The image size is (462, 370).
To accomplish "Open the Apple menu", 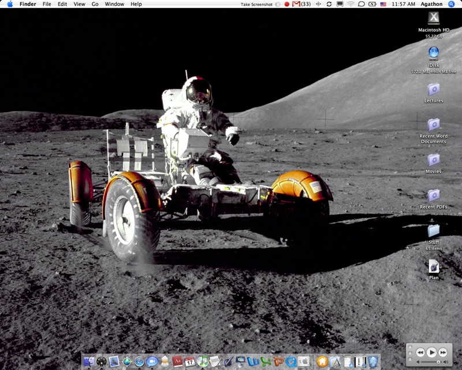I will pos(10,4).
